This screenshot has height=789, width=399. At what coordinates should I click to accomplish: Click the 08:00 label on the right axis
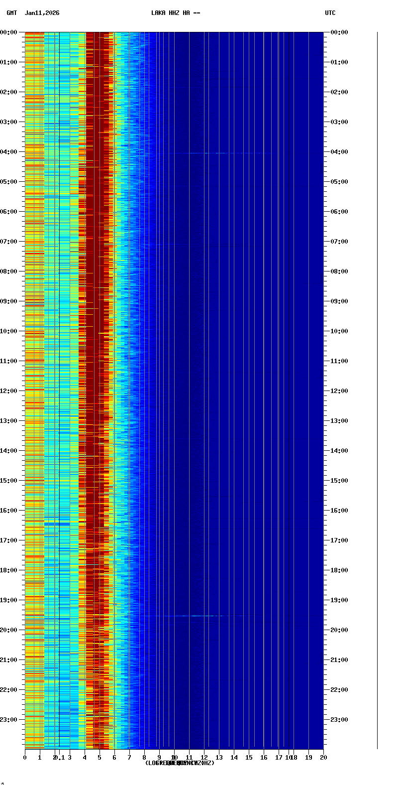[339, 271]
